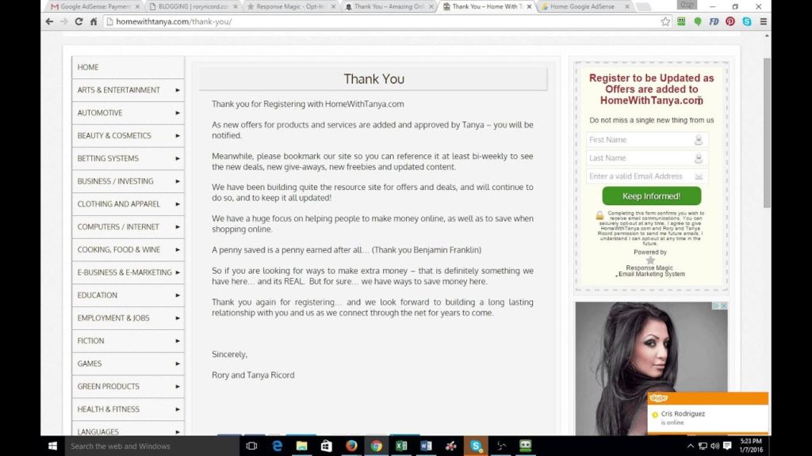Open Skype Cris Rodriguez notification
The height and width of the screenshot is (456, 812).
tap(708, 412)
